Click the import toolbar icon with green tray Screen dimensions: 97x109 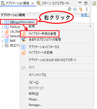(x=69, y=9)
